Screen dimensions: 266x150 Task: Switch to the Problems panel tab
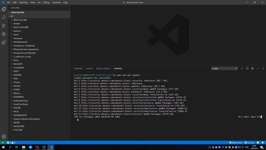(x=78, y=68)
